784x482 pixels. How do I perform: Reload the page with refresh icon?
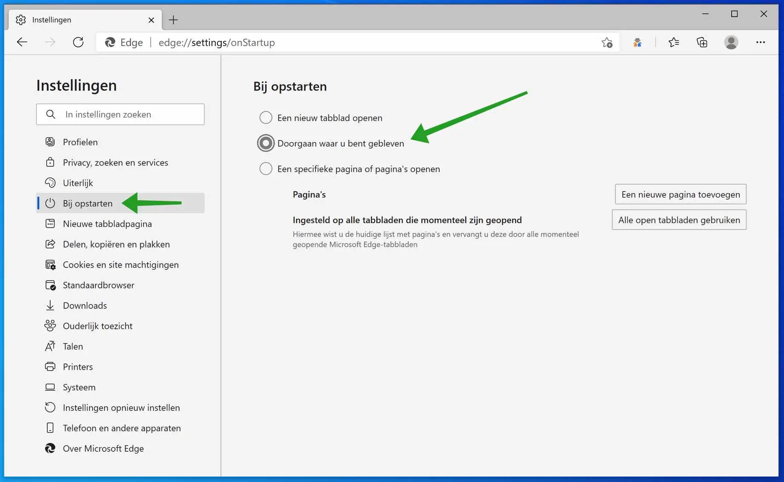[78, 42]
